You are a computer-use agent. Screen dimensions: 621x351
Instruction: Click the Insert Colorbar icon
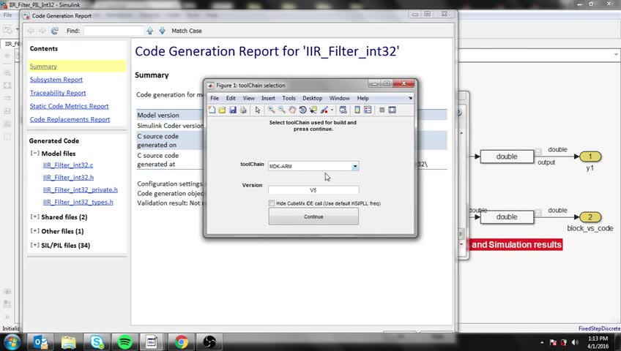(357, 110)
